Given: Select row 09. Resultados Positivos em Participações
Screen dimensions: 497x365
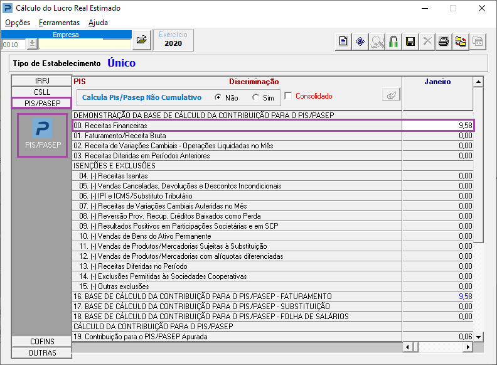Looking at the screenshot, I should [x=237, y=226].
